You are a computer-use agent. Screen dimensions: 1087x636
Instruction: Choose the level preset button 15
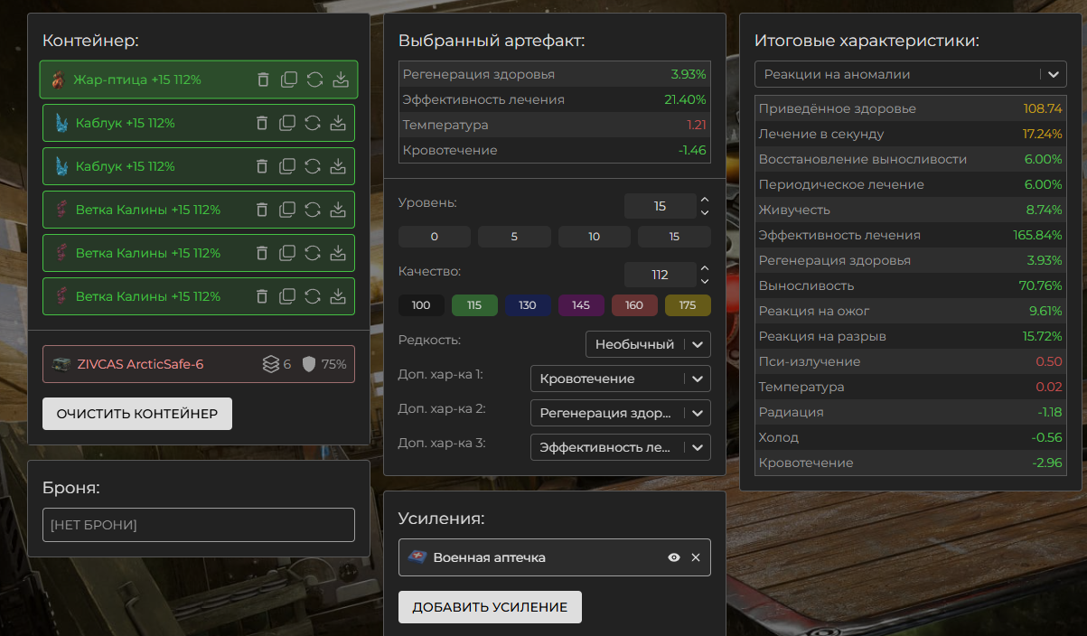[x=674, y=237]
